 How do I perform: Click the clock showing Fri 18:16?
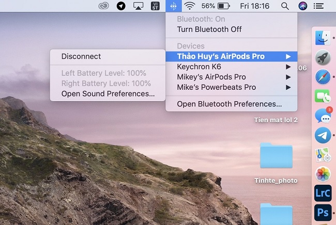click(x=254, y=6)
